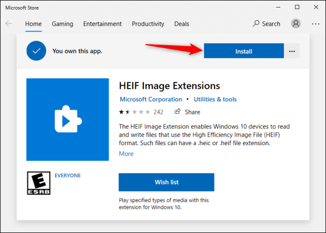The width and height of the screenshot is (326, 233).
Task: Switch to the Home tab
Action: (33, 24)
